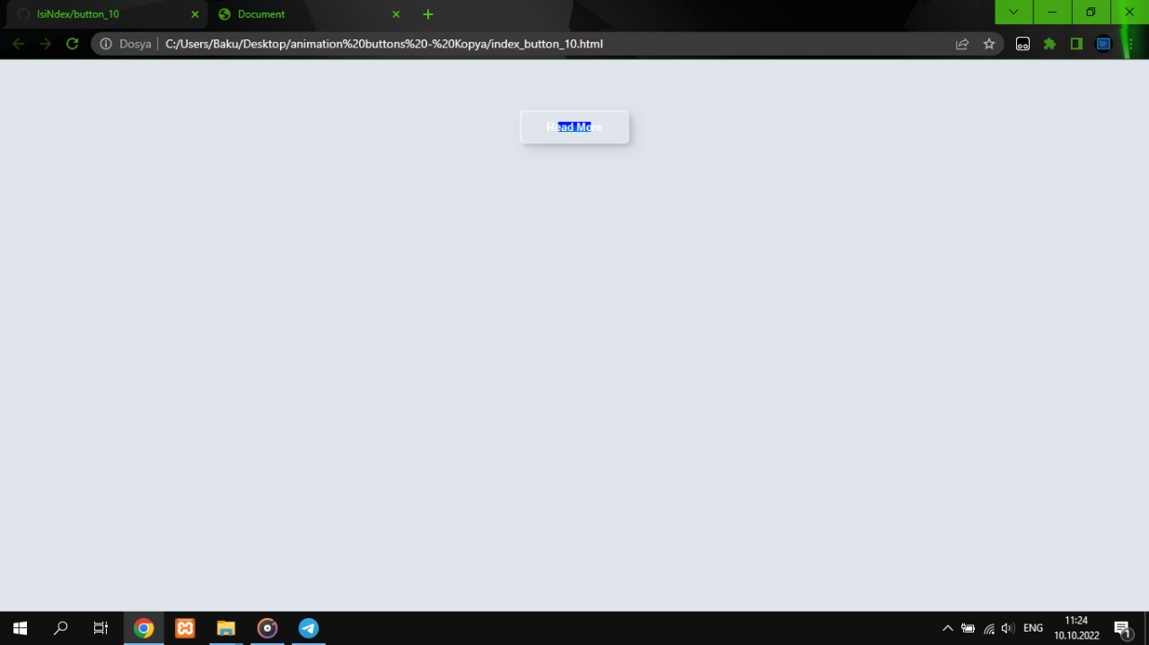Click the back navigation arrow

19,43
